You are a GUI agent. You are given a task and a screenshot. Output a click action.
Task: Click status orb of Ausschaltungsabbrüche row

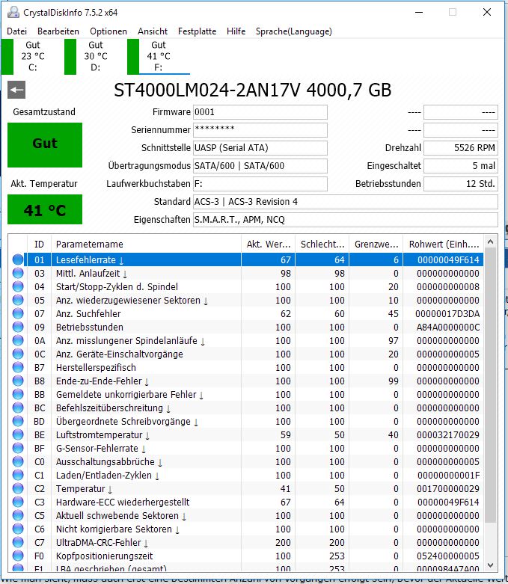coord(17,461)
